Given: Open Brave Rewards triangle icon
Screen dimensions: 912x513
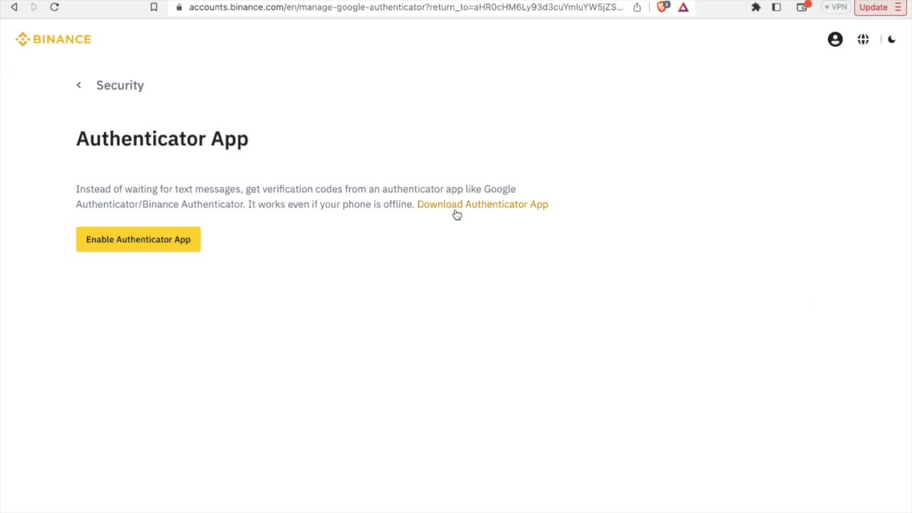Looking at the screenshot, I should 683,7.
